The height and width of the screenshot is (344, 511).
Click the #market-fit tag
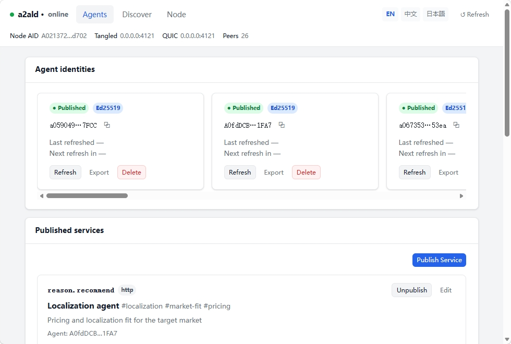pyautogui.click(x=183, y=306)
